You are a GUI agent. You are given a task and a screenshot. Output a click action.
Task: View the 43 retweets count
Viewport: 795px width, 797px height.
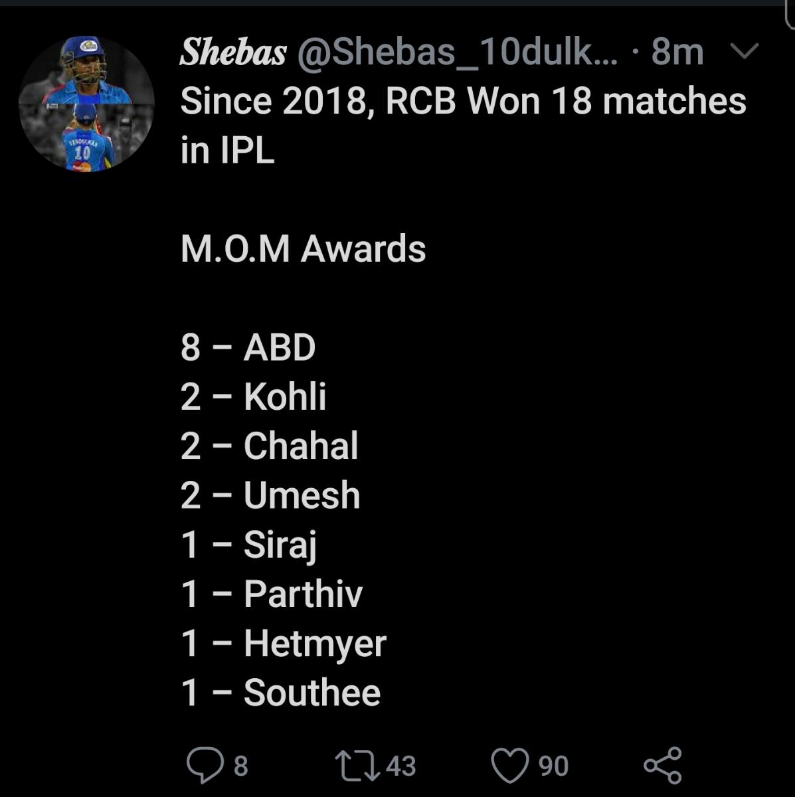(400, 766)
